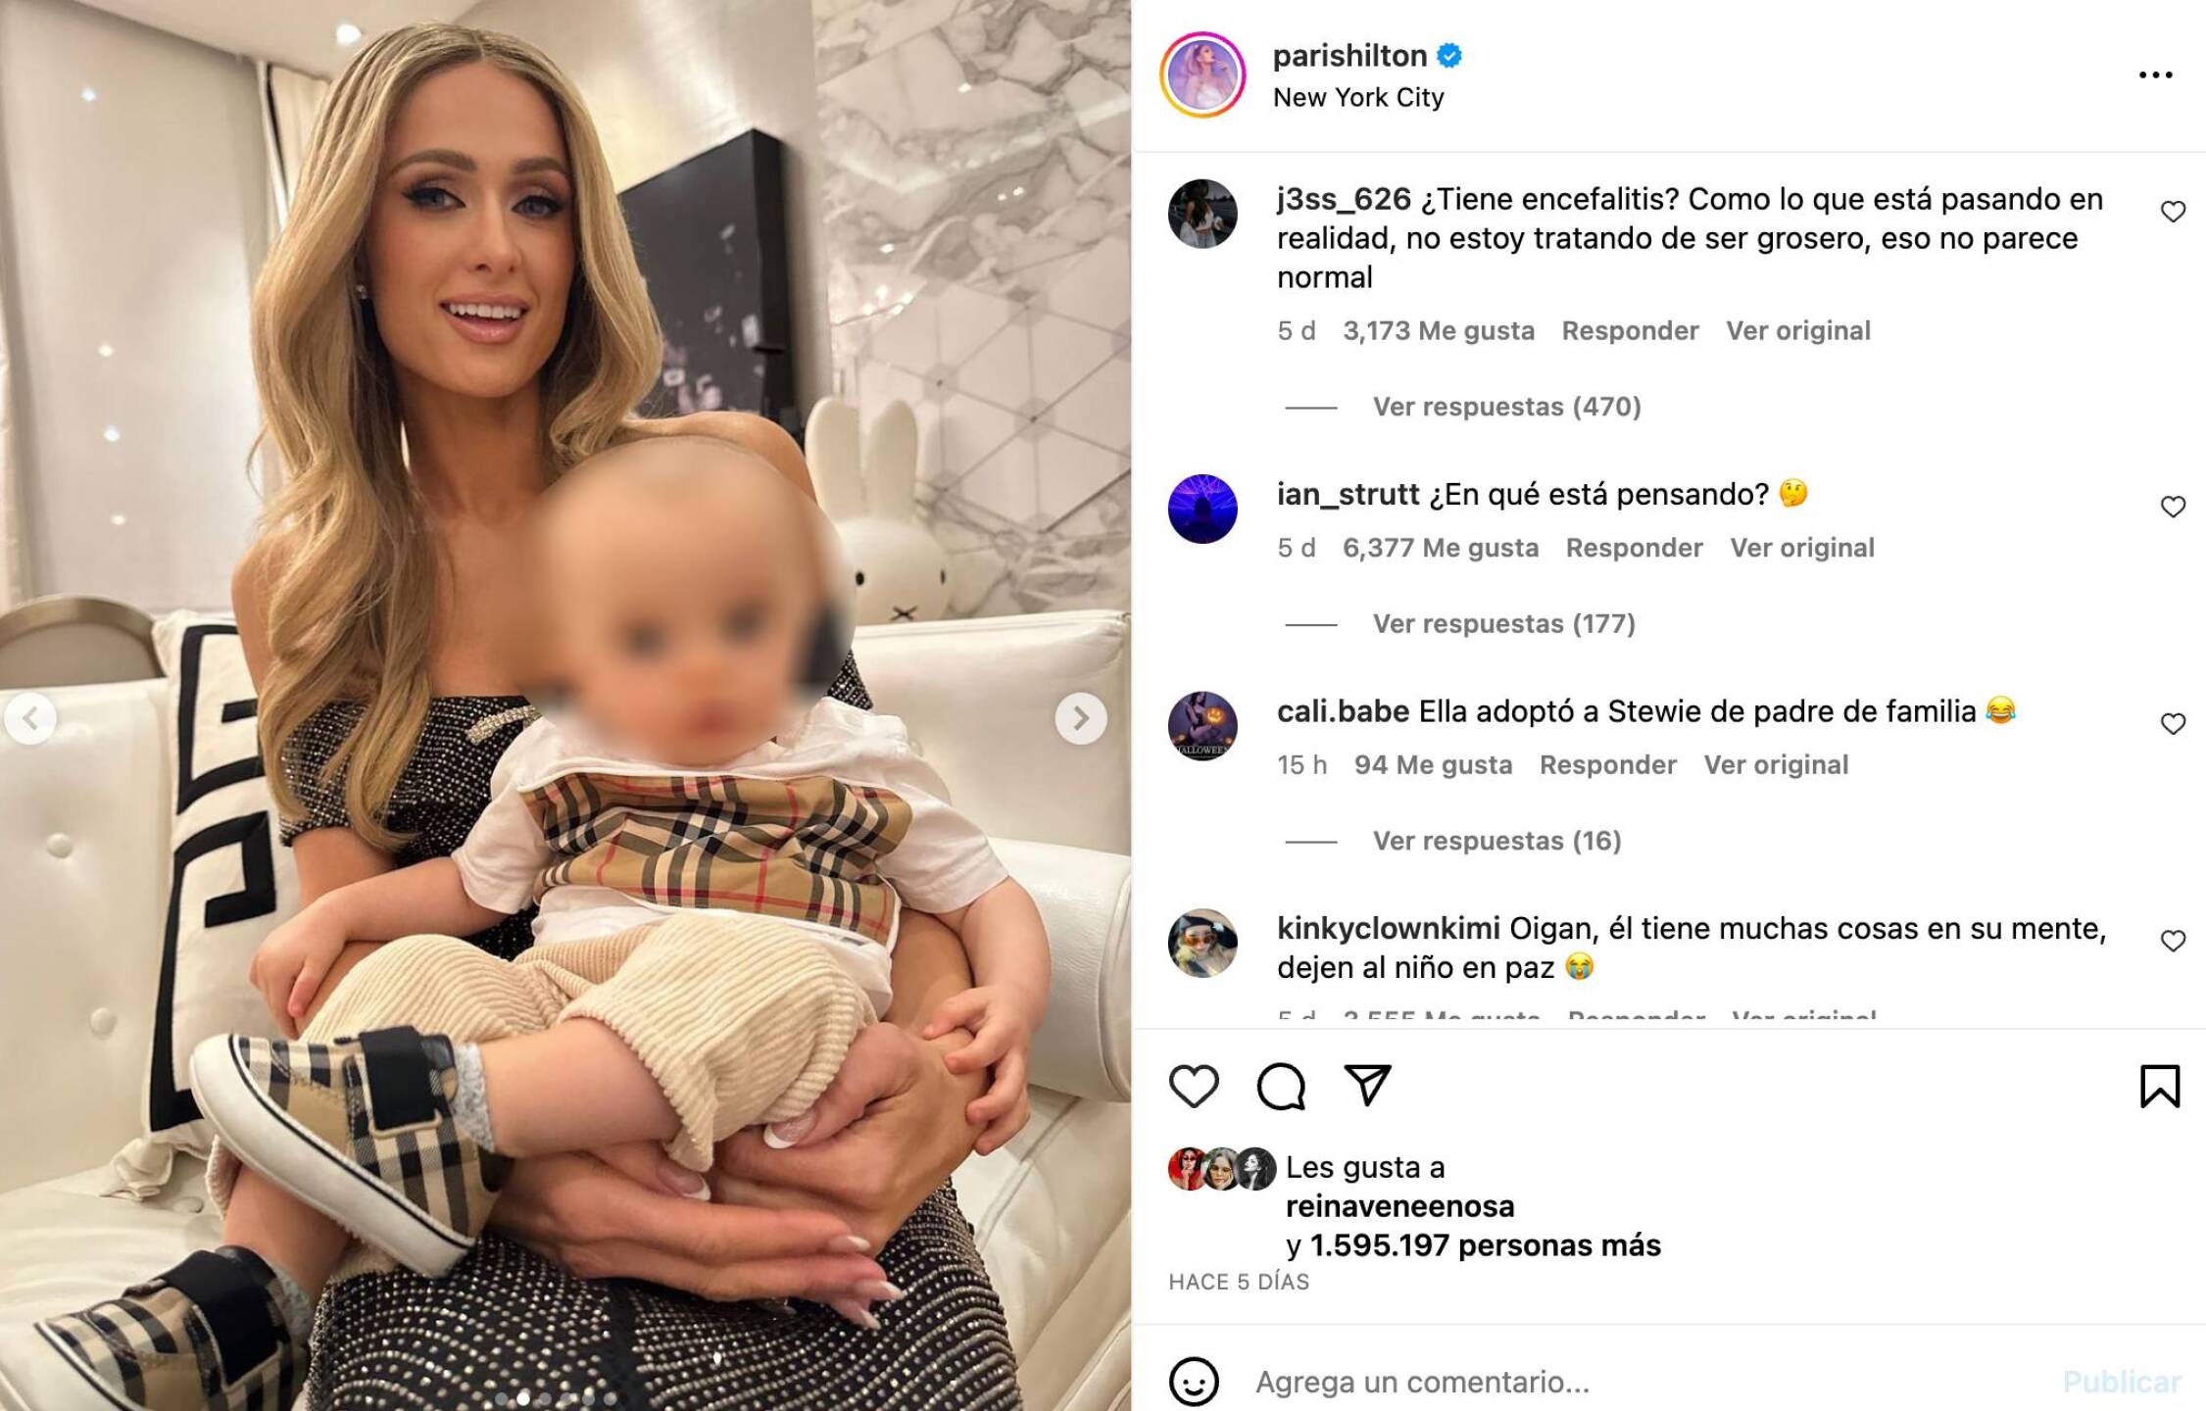This screenshot has height=1411, width=2206.
Task: Open the parishilton profile name
Action: coord(1349,56)
